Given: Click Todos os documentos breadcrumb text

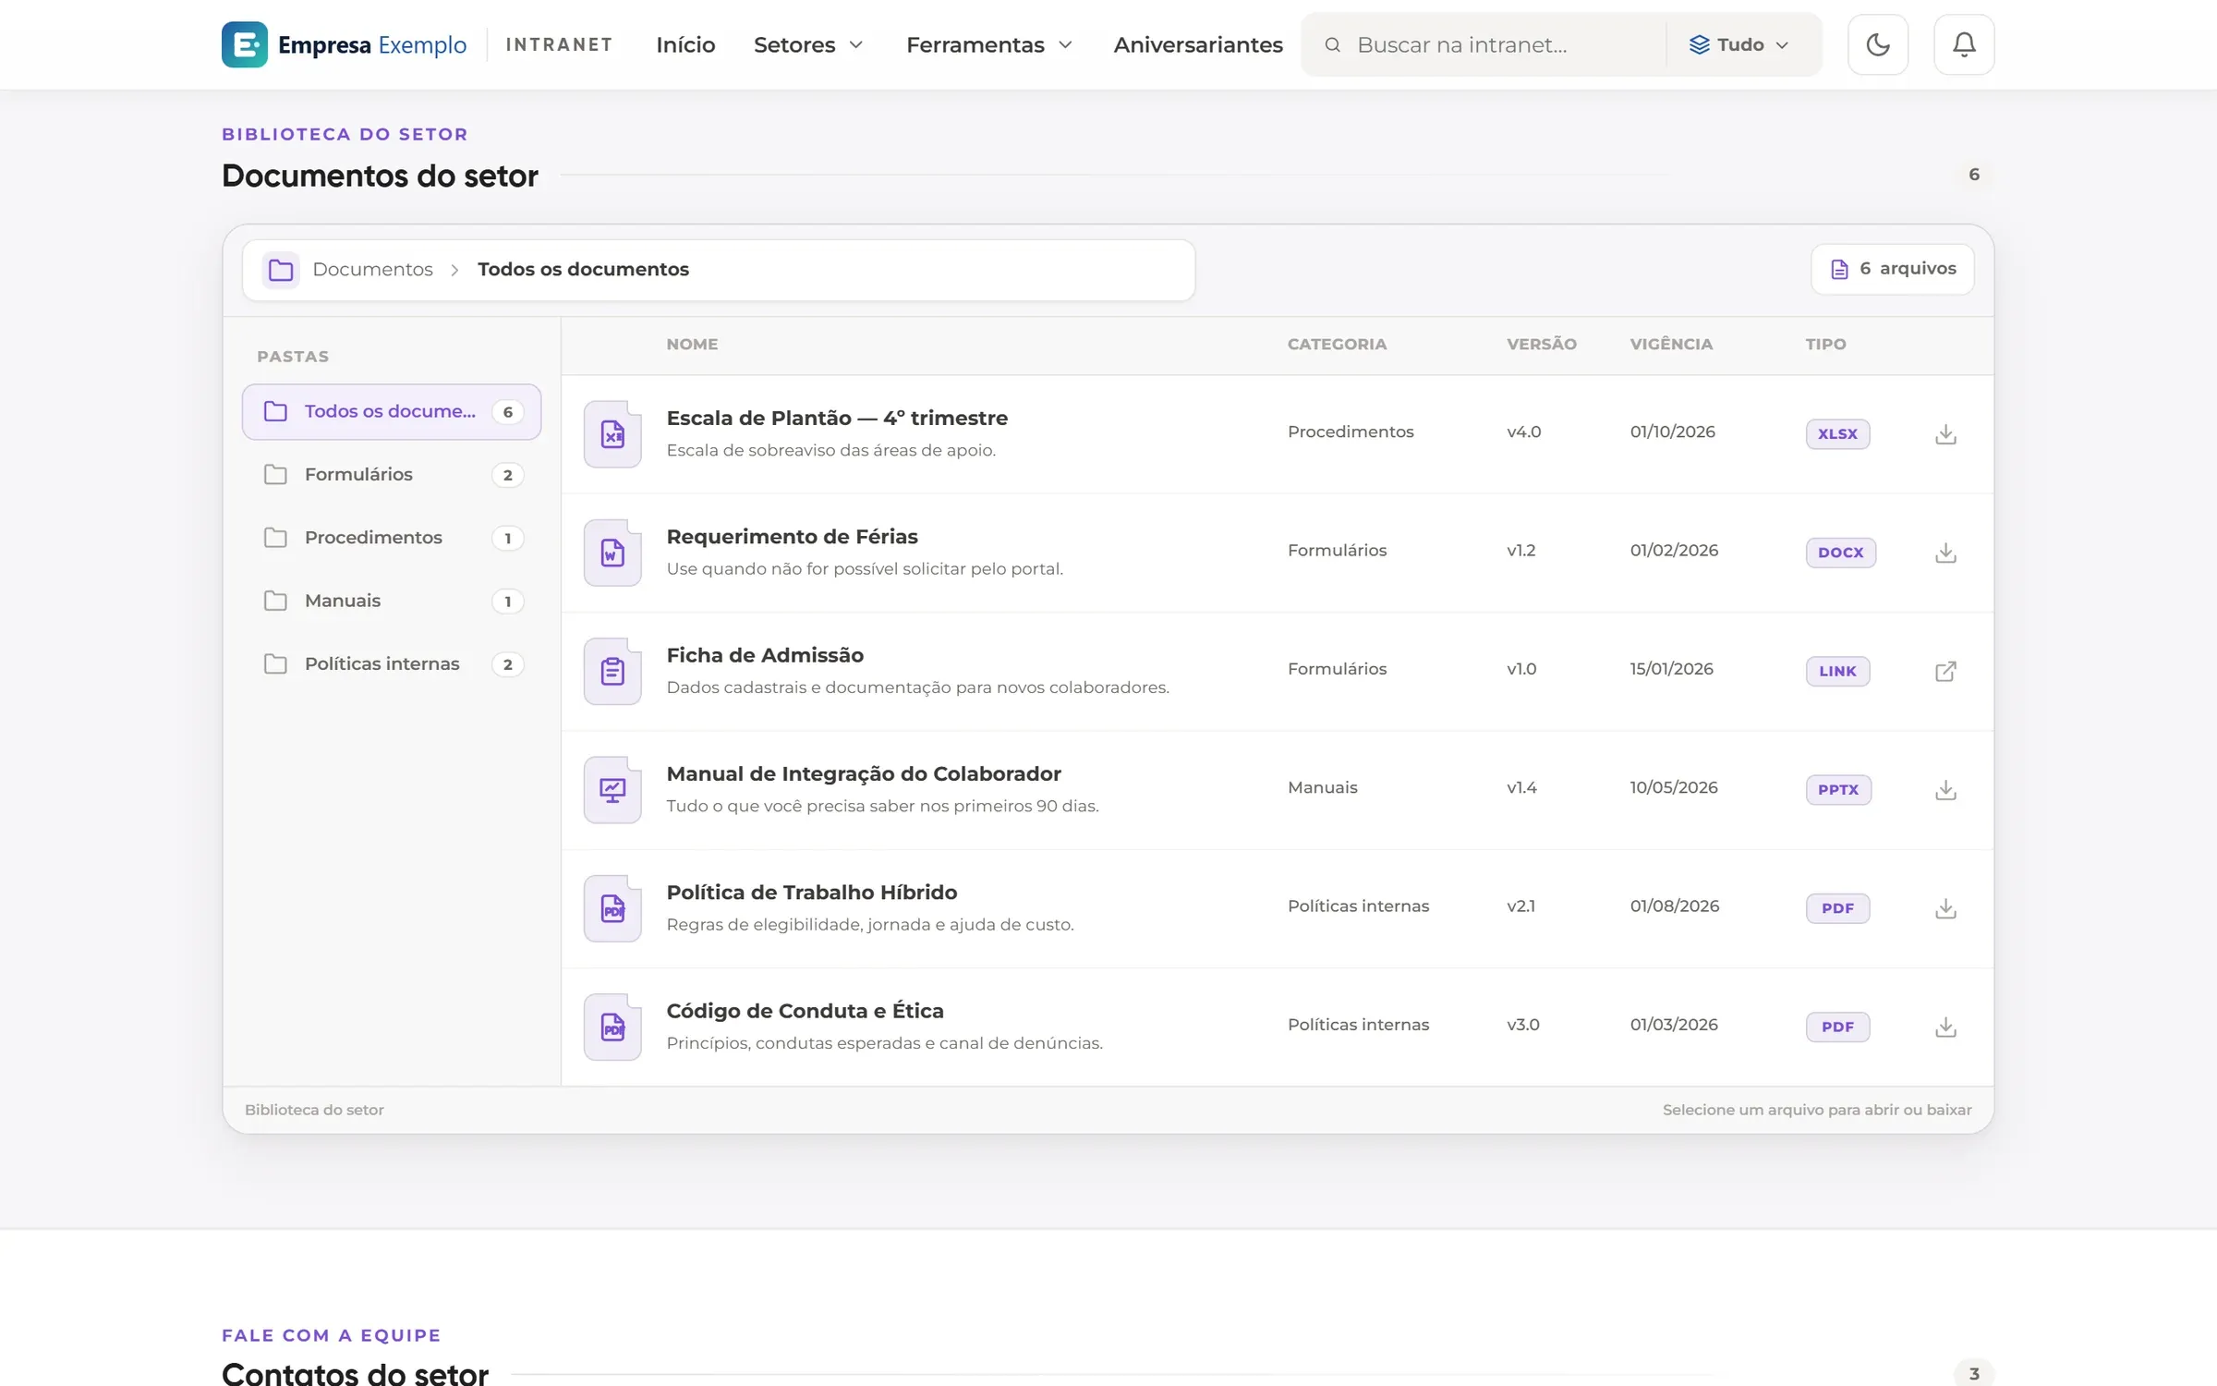Looking at the screenshot, I should click(583, 269).
